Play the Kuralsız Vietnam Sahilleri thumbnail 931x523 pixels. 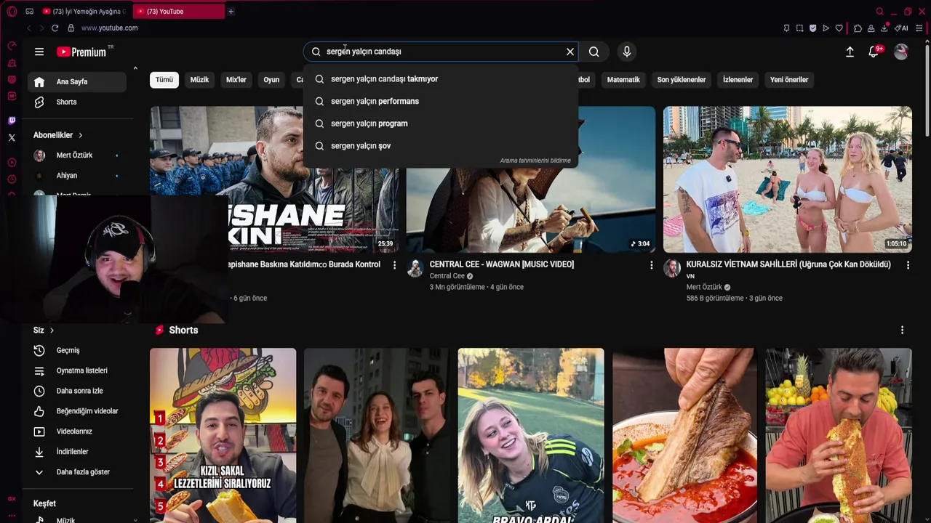click(787, 179)
